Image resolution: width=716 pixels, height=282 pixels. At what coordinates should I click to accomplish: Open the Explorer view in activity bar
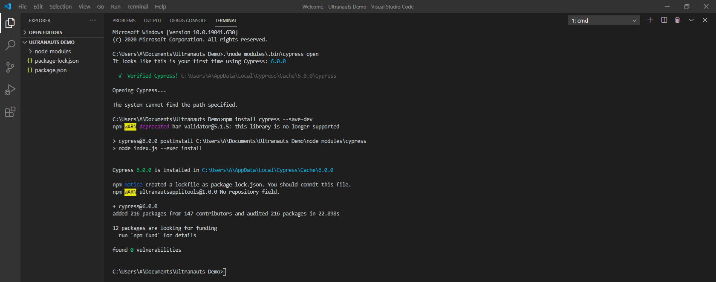click(x=10, y=23)
